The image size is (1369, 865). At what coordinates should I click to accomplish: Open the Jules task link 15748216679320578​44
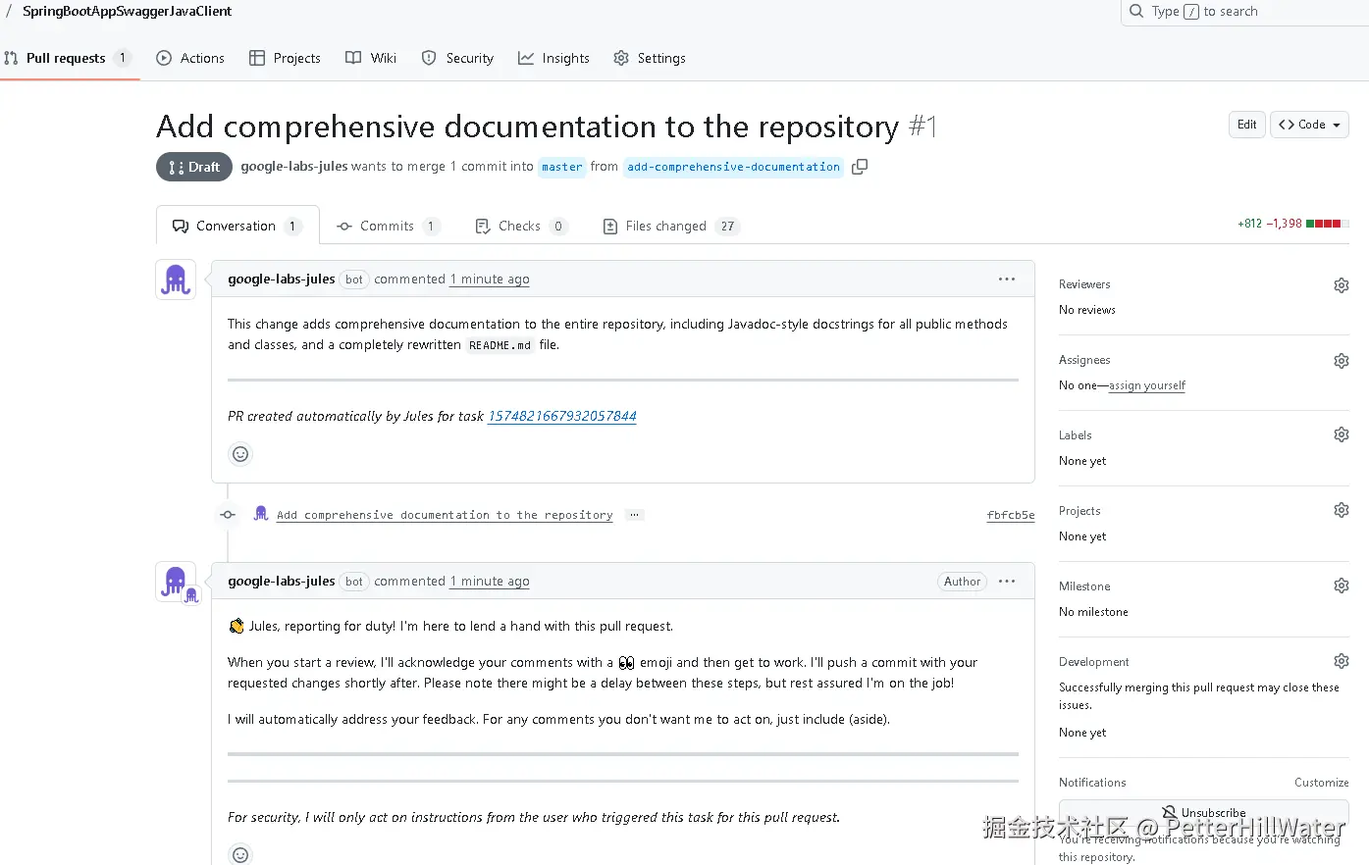click(x=562, y=416)
